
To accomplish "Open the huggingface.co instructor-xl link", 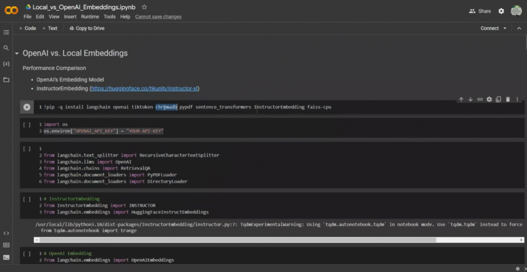I will point(144,89).
